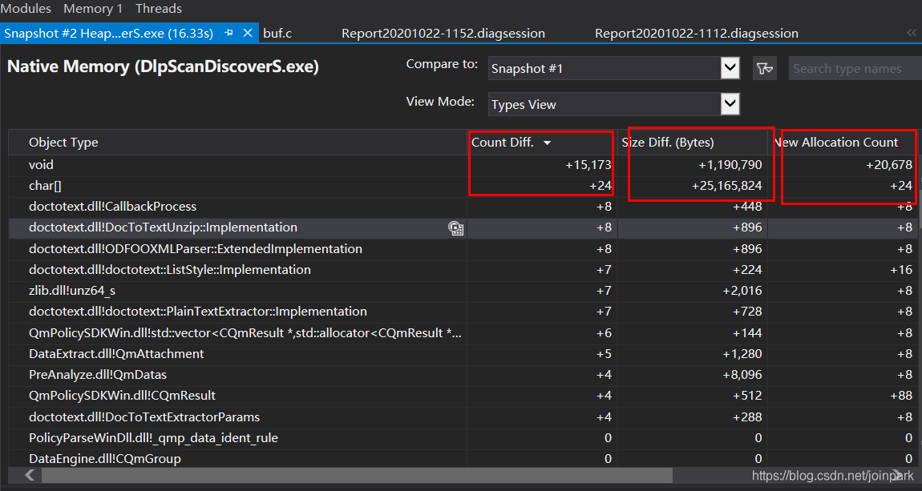The height and width of the screenshot is (491, 922).
Task: Click the +16 new allocation count value
Action: (901, 270)
